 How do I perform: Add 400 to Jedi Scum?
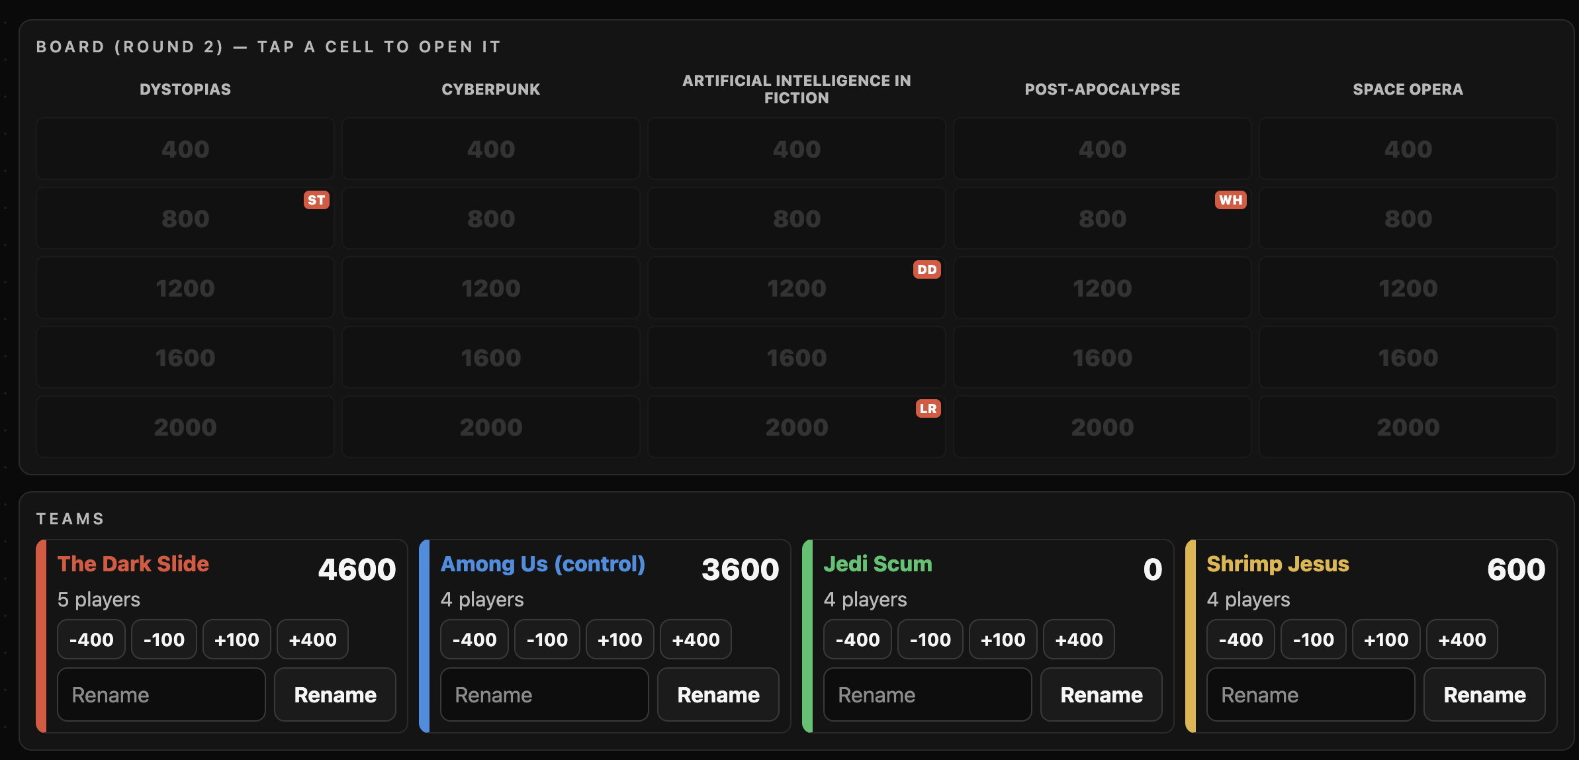tap(1079, 640)
